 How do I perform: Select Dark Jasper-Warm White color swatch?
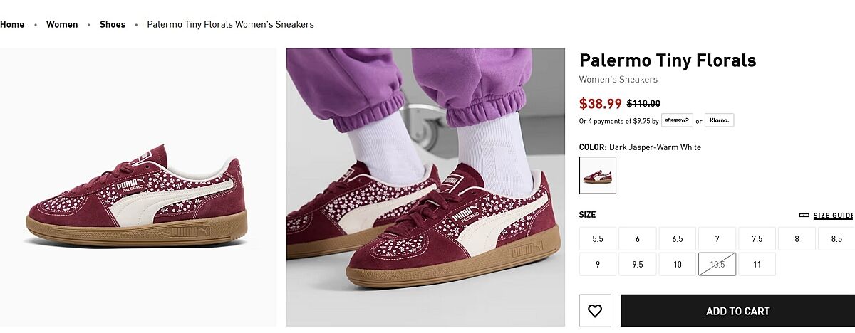(598, 175)
